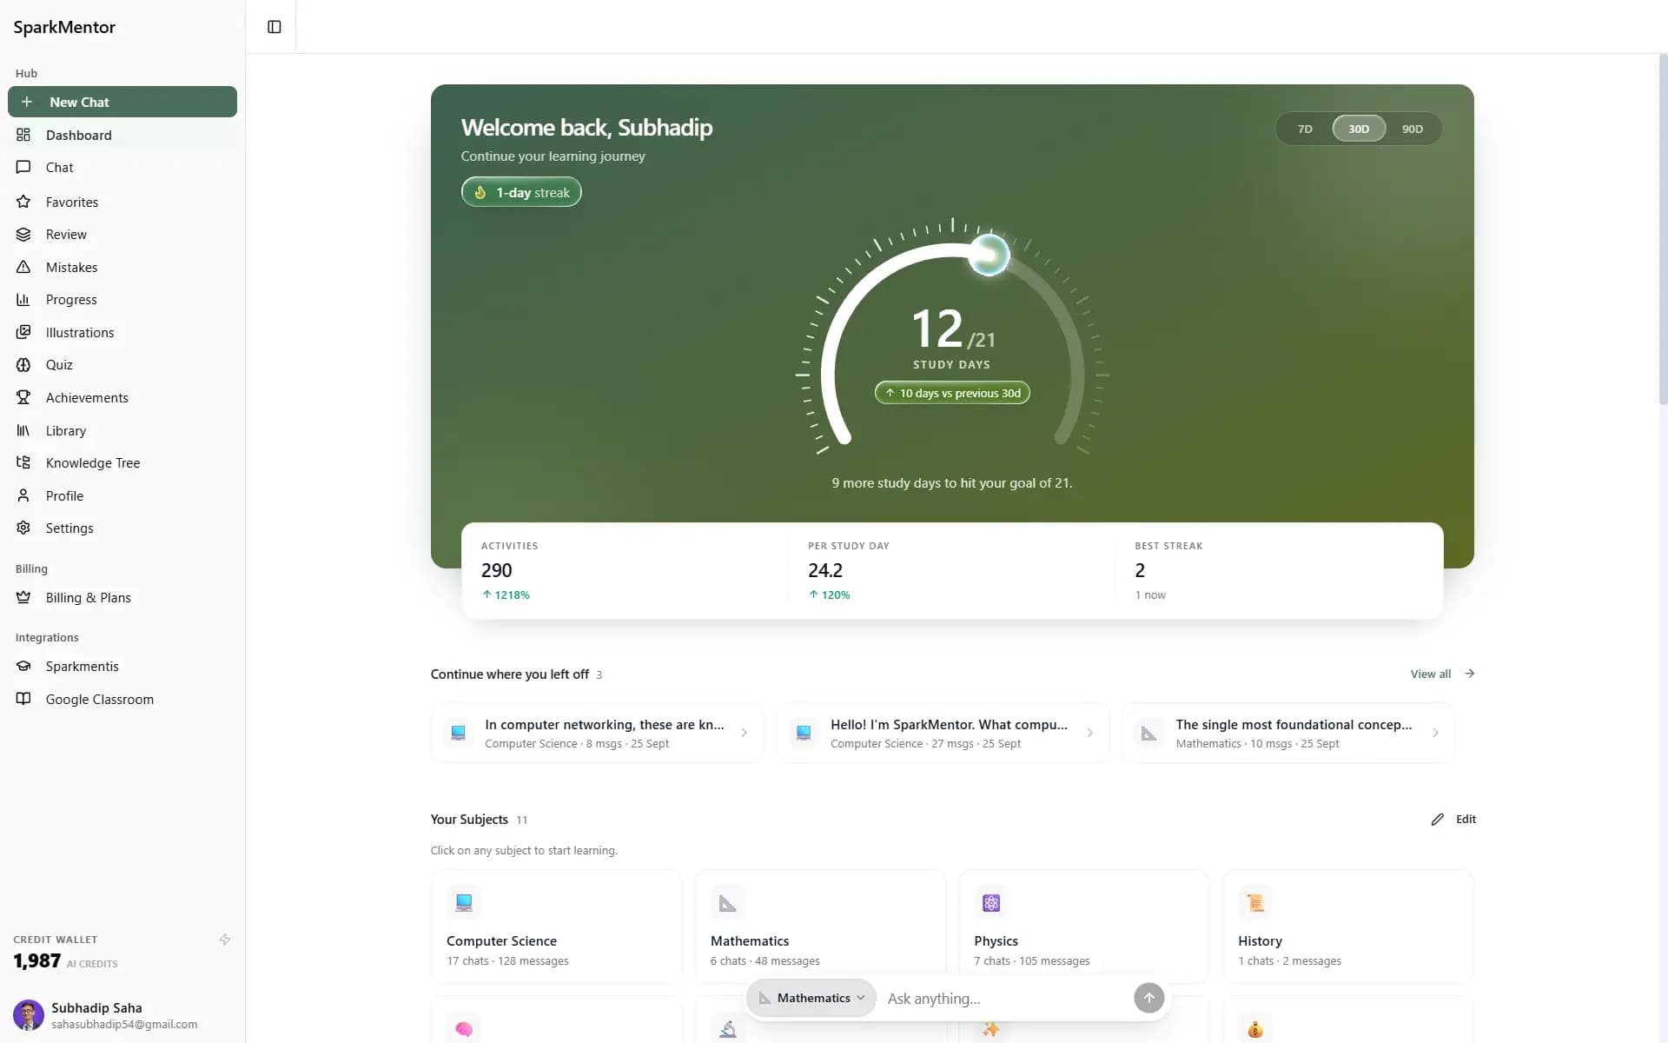1668x1043 pixels.
Task: Open the 'single most foundational concept' chat chevron
Action: 1435,733
